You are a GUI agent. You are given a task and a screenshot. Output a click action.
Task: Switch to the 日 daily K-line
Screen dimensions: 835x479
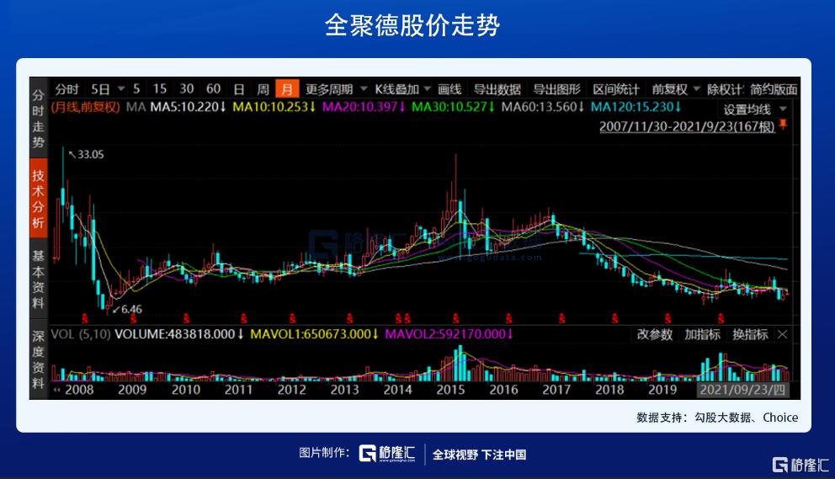239,89
